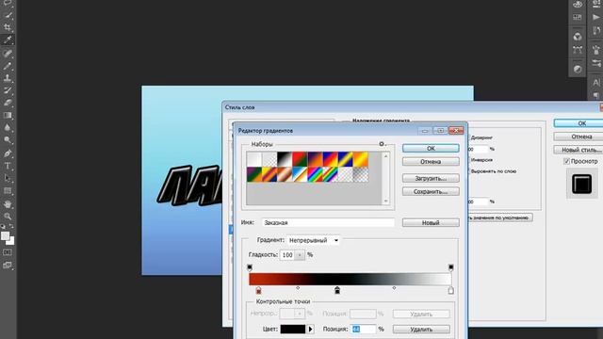
Task: Choose the red-to-green gradient preset
Action: click(x=300, y=159)
